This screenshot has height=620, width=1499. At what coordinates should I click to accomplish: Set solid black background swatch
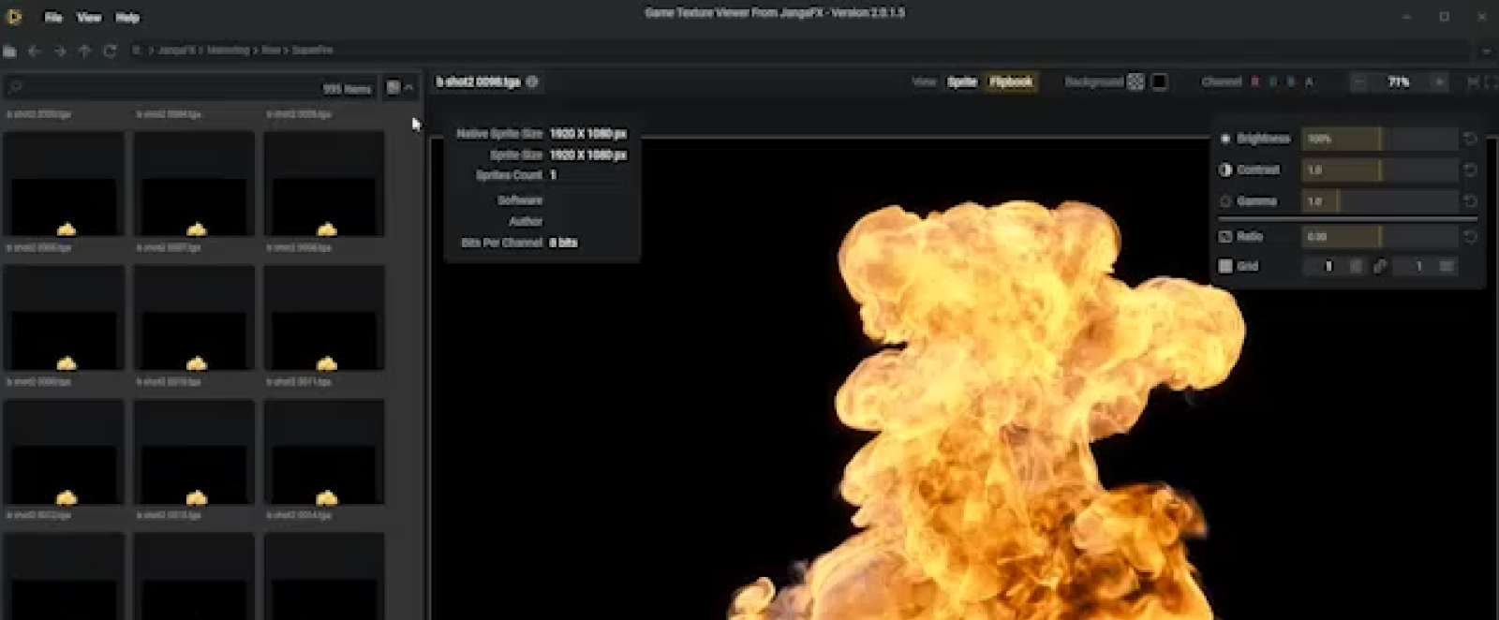coord(1159,82)
